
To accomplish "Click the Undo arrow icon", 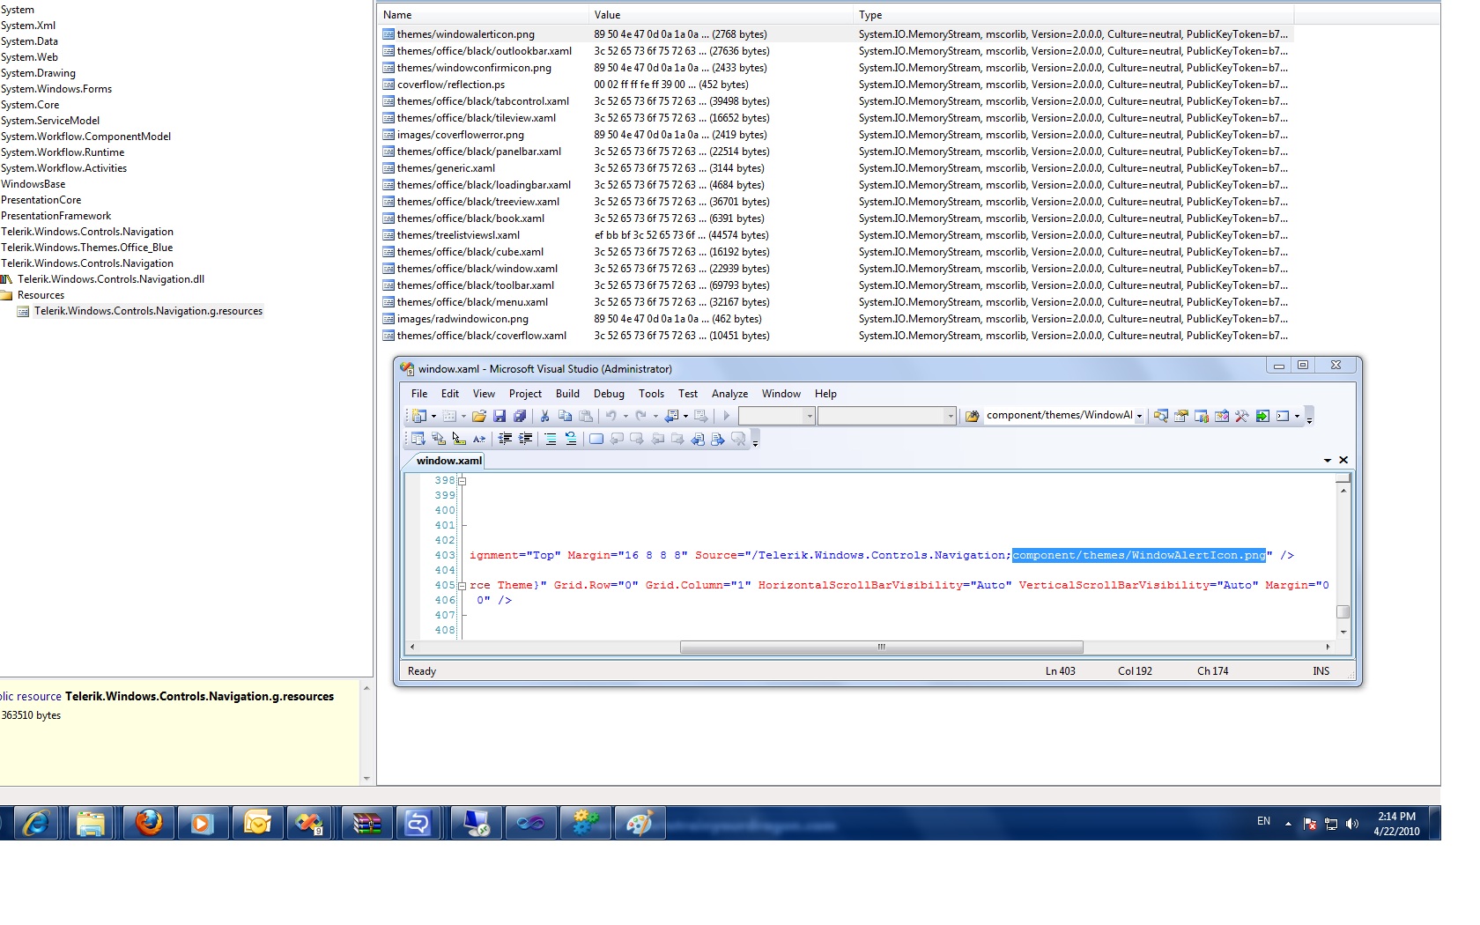I will tap(610, 416).
